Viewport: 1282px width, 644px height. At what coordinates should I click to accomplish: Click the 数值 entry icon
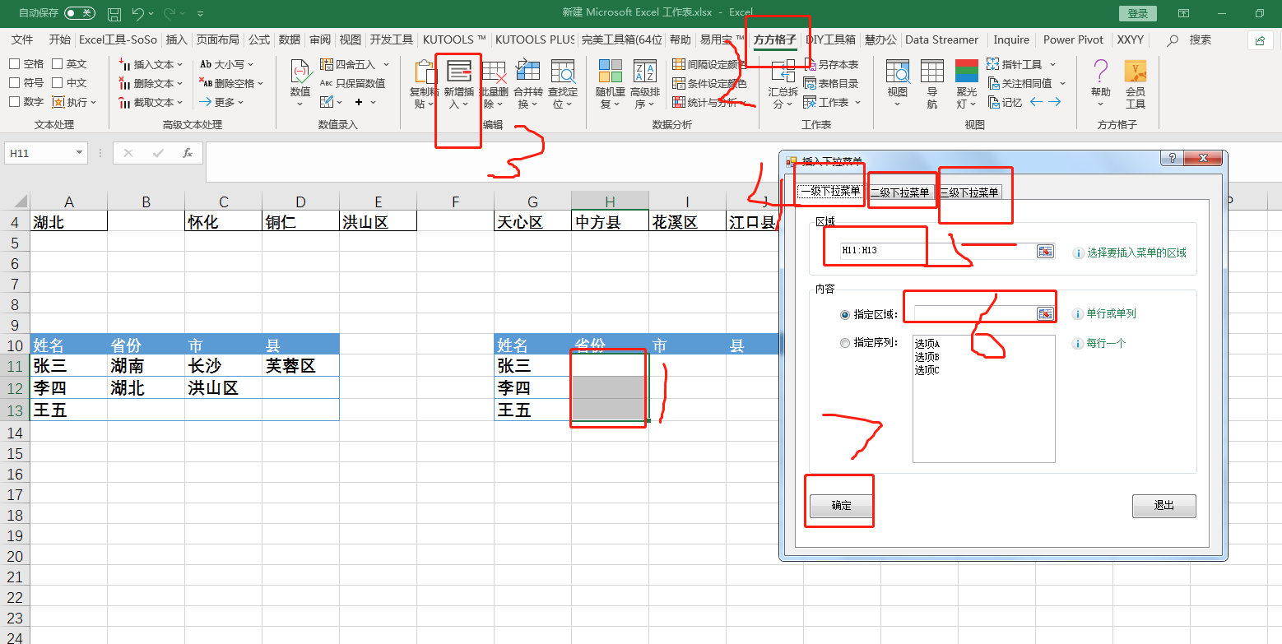(x=300, y=85)
